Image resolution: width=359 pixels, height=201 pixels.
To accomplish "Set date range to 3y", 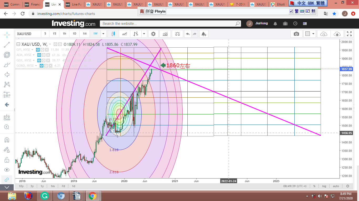I will pyautogui.click(x=32, y=186).
